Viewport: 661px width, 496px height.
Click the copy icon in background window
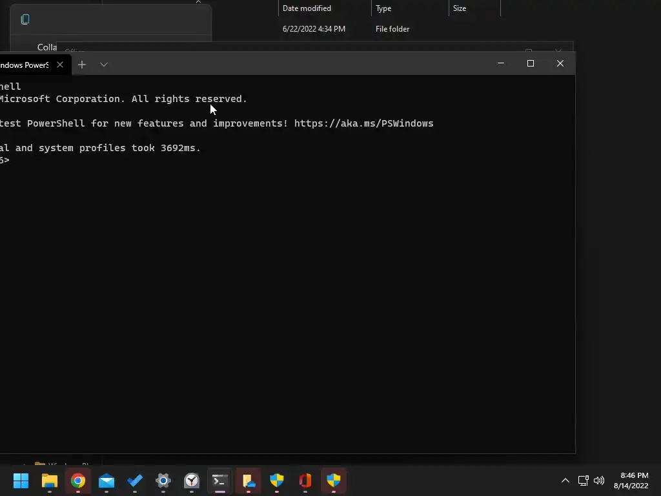25,19
